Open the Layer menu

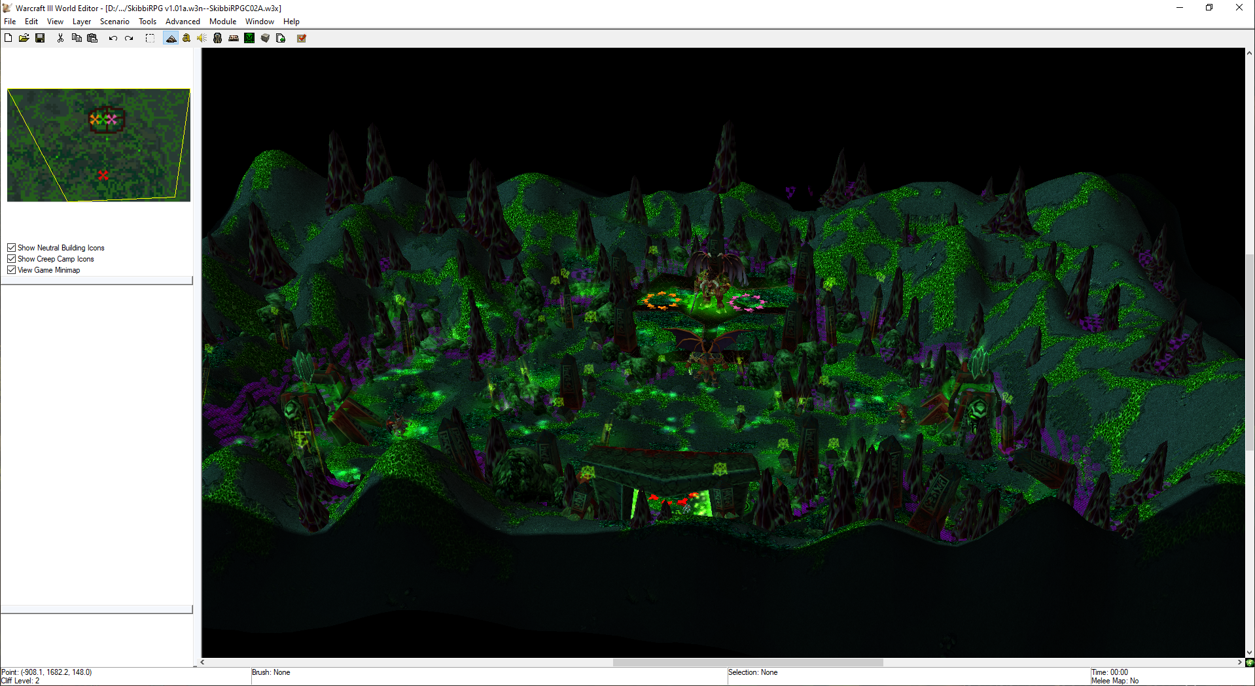coord(82,22)
